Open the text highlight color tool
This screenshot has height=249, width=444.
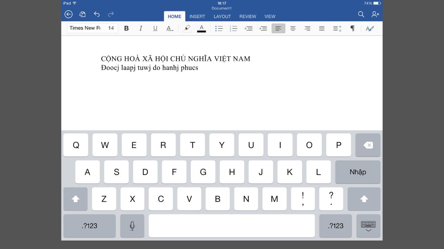tap(187, 28)
